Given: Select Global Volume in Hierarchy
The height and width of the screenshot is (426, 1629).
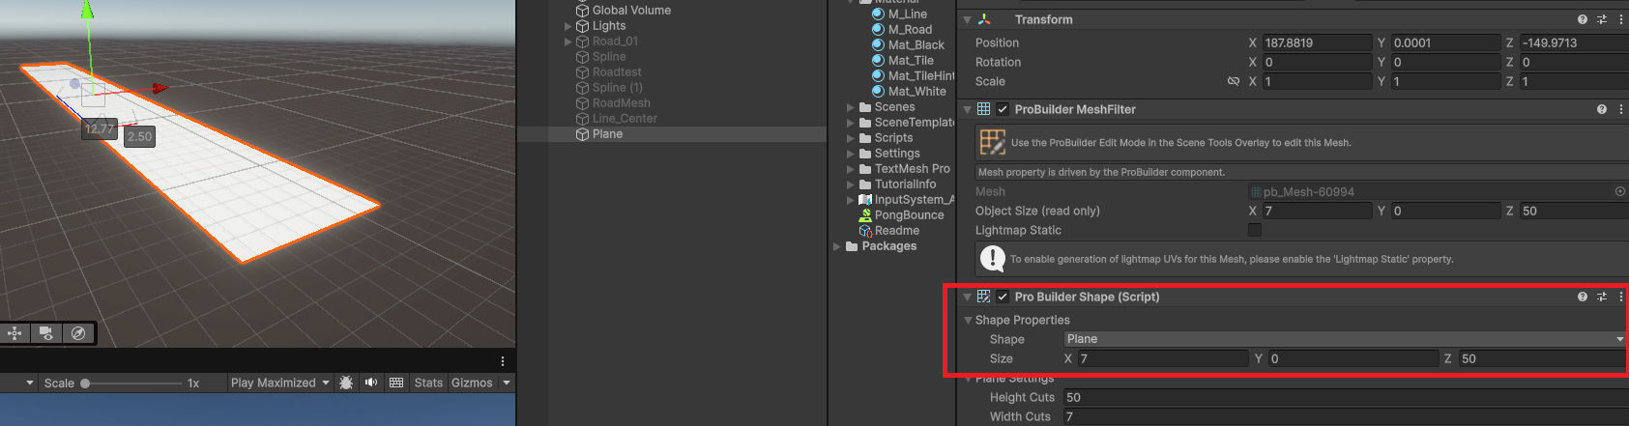Looking at the screenshot, I should point(631,11).
